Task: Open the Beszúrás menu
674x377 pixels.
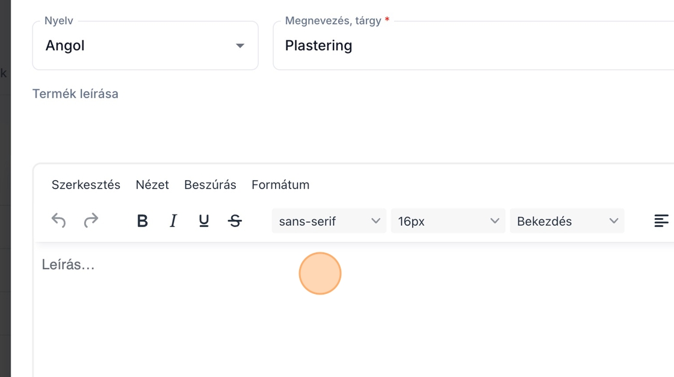Action: pyautogui.click(x=210, y=185)
